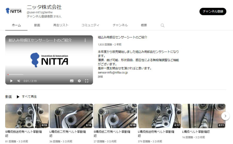Click the 379 回視聴 view count text
Screen dimensions: 233x144
144,142
